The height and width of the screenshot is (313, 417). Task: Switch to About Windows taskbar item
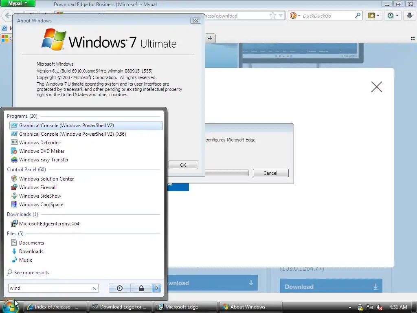(x=251, y=307)
